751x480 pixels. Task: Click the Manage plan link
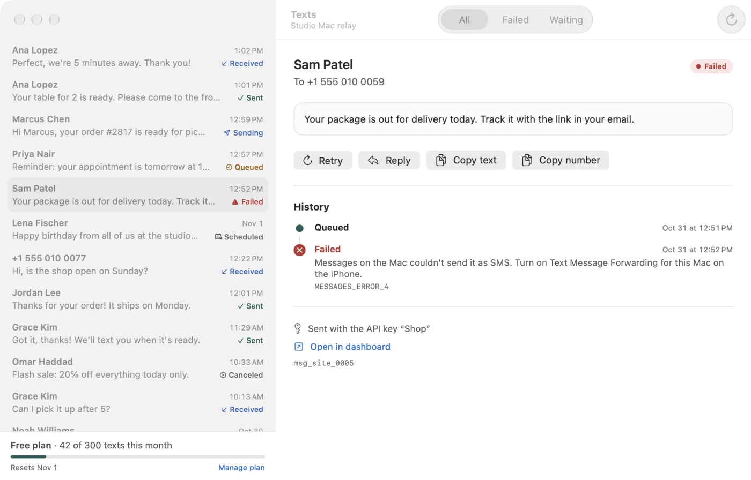241,468
